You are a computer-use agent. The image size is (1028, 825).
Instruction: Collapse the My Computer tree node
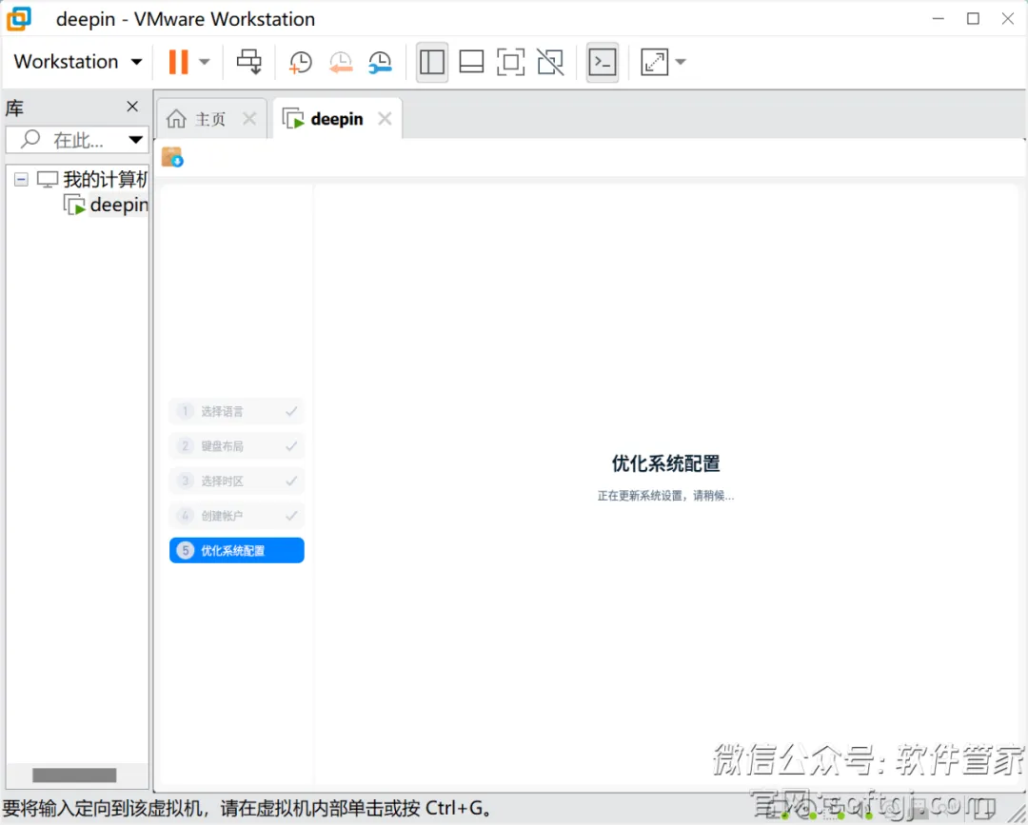point(21,179)
